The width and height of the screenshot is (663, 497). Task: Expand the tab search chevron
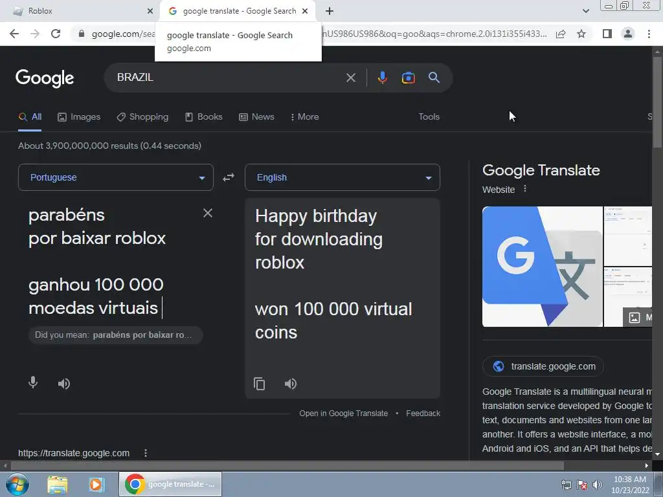pos(585,11)
